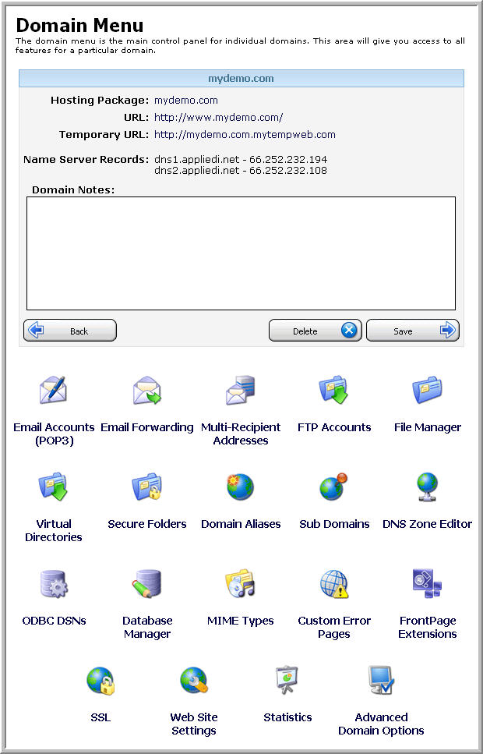Open the ODBC DSNs database icon

tap(53, 584)
